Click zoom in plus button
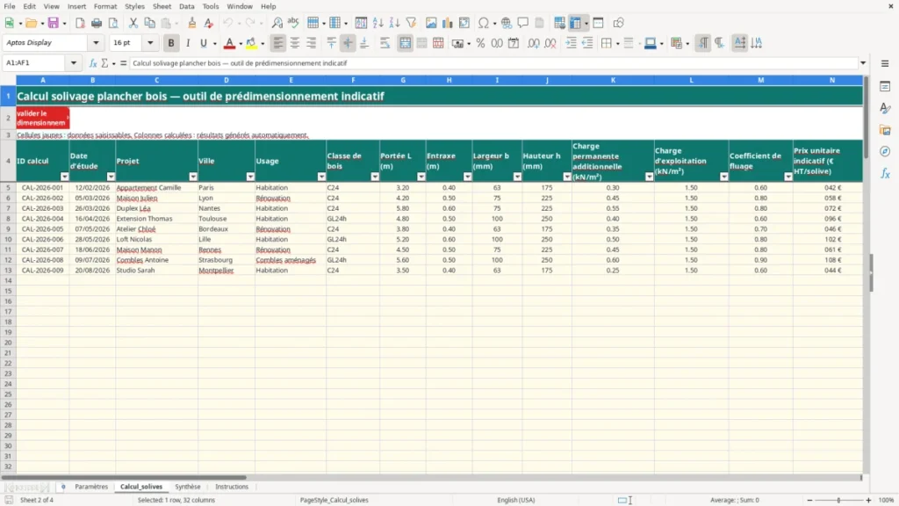The image size is (899, 506). 868,500
